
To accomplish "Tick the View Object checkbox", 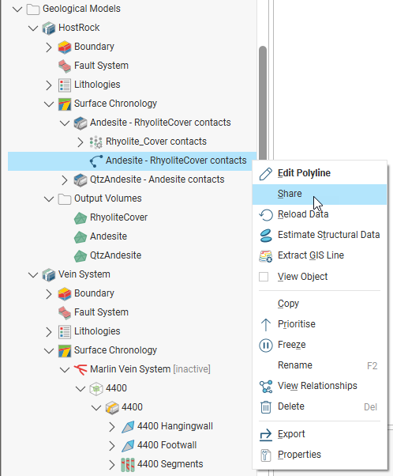I will (x=264, y=277).
